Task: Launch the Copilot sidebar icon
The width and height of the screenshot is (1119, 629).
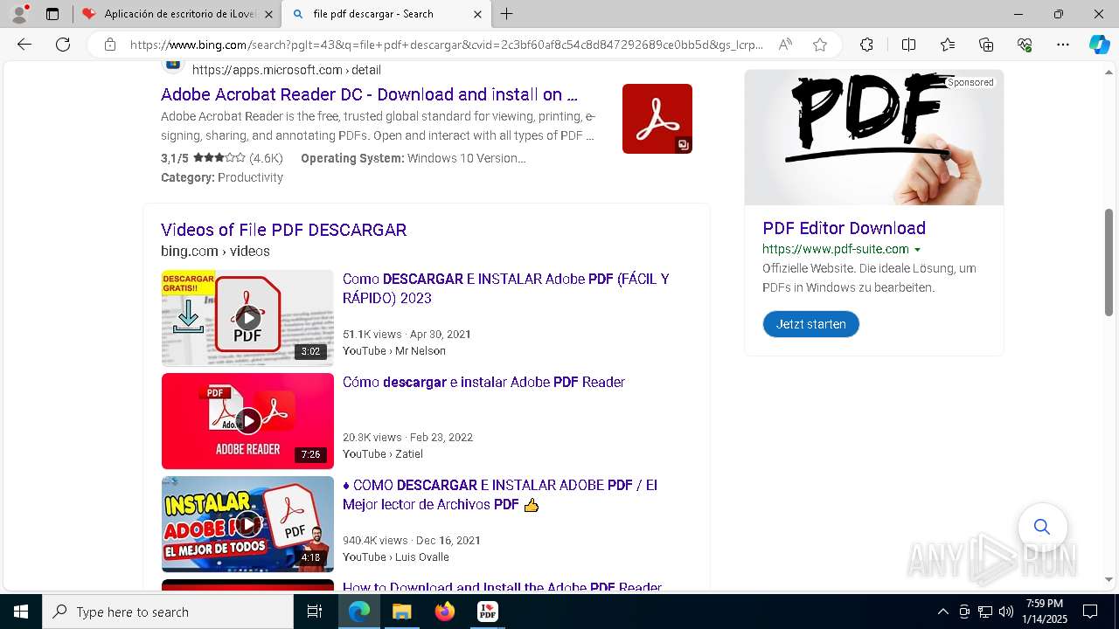Action: [x=1099, y=45]
